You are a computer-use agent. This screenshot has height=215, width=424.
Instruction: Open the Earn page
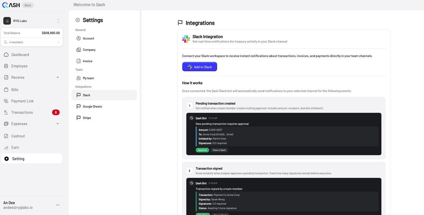click(x=15, y=147)
